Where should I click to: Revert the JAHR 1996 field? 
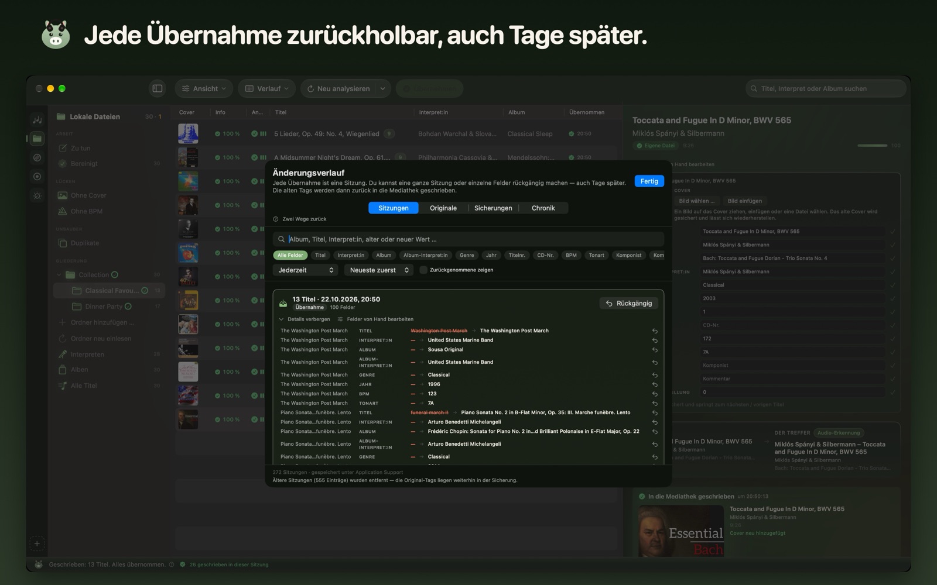(655, 384)
